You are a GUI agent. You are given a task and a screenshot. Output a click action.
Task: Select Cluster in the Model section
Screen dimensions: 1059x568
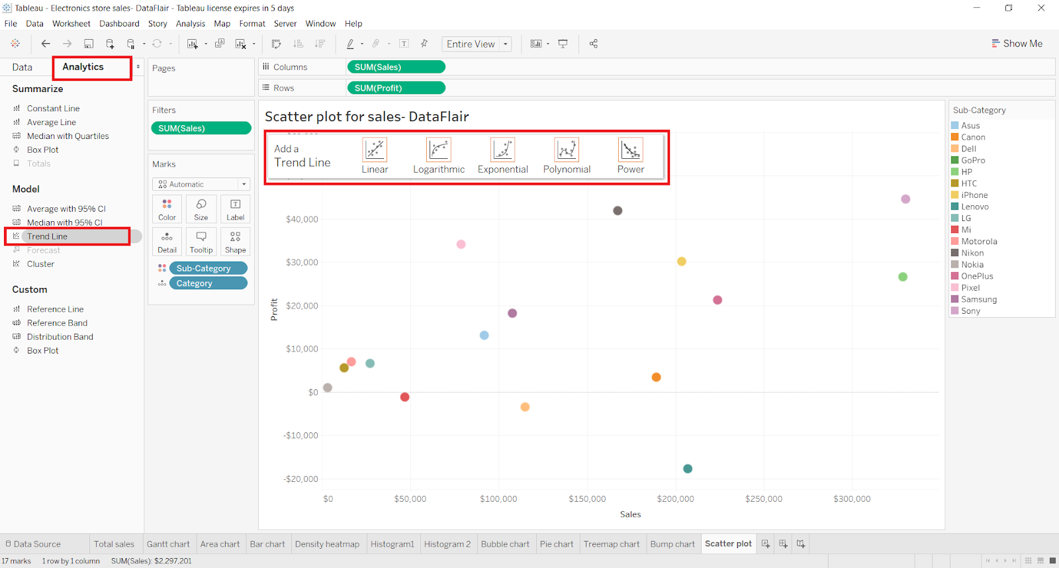(x=40, y=263)
